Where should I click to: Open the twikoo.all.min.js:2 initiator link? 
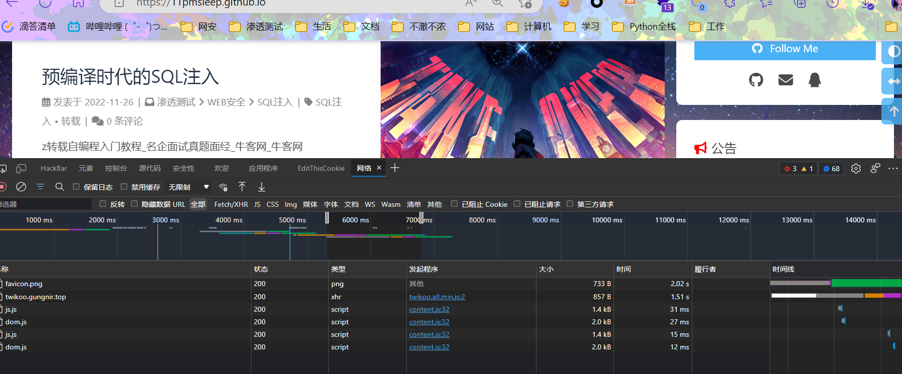click(x=437, y=297)
